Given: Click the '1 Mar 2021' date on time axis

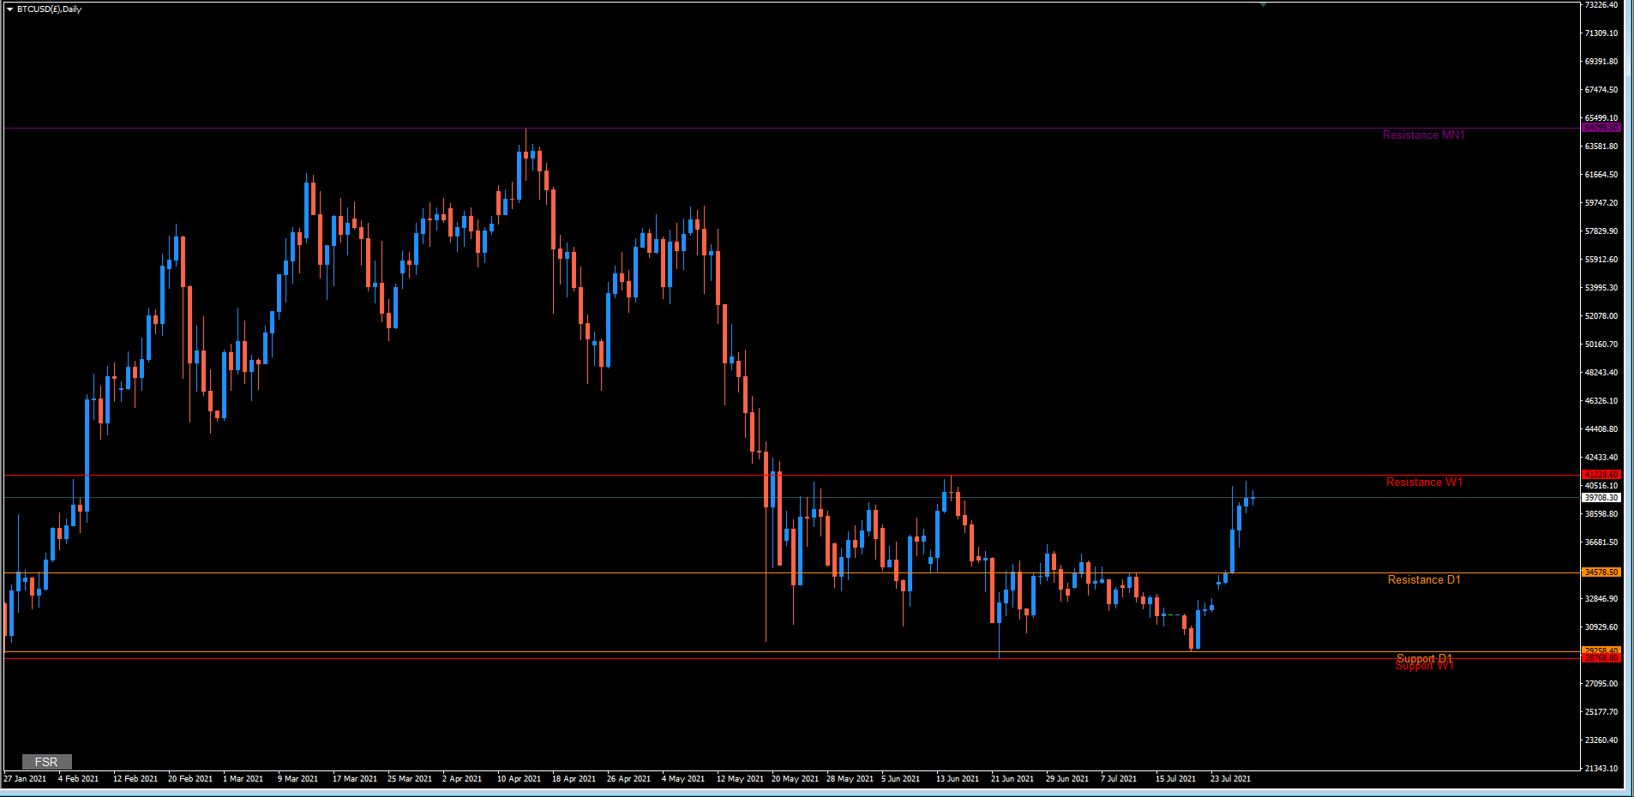Looking at the screenshot, I should click(243, 779).
